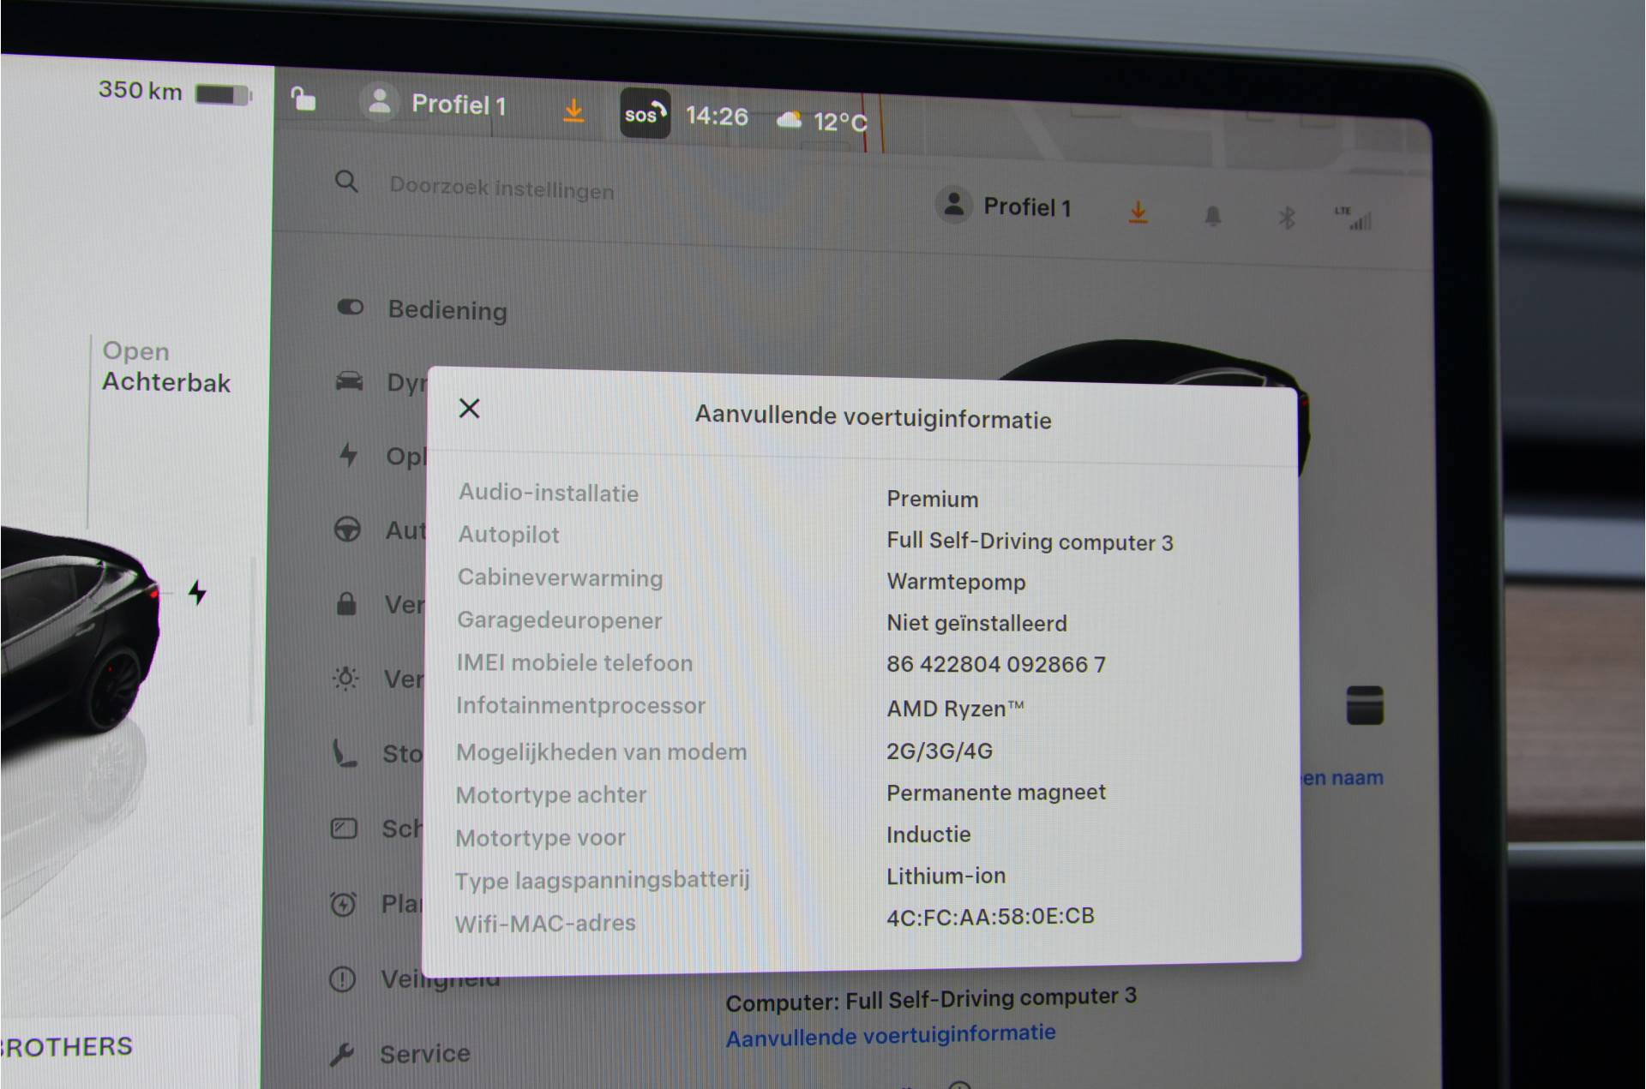Tap the unlocked padlock icon
Screen dimensions: 1646x1089
303,99
